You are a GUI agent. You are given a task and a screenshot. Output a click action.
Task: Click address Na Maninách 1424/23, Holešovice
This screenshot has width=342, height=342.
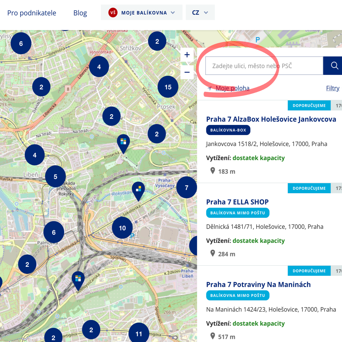click(x=271, y=309)
